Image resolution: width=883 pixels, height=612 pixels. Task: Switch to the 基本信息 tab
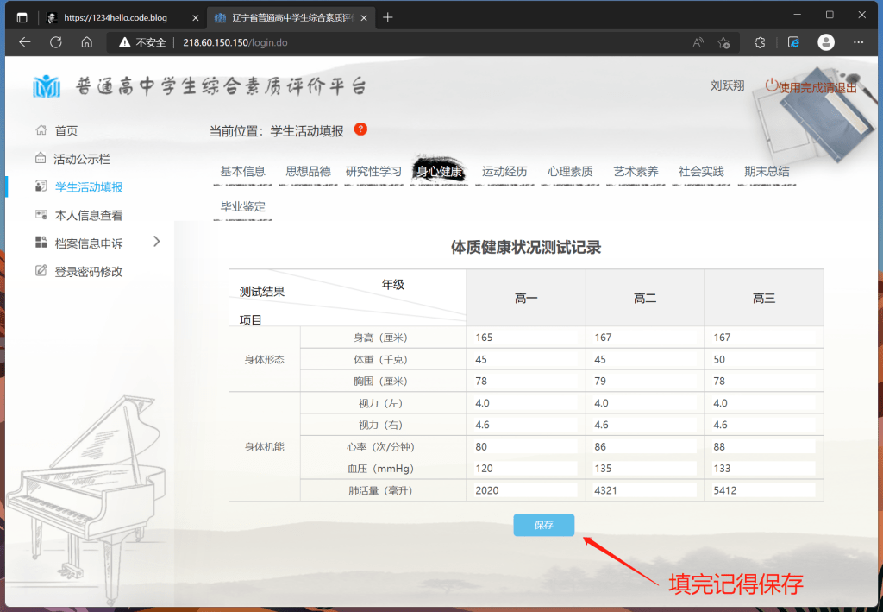tap(242, 172)
